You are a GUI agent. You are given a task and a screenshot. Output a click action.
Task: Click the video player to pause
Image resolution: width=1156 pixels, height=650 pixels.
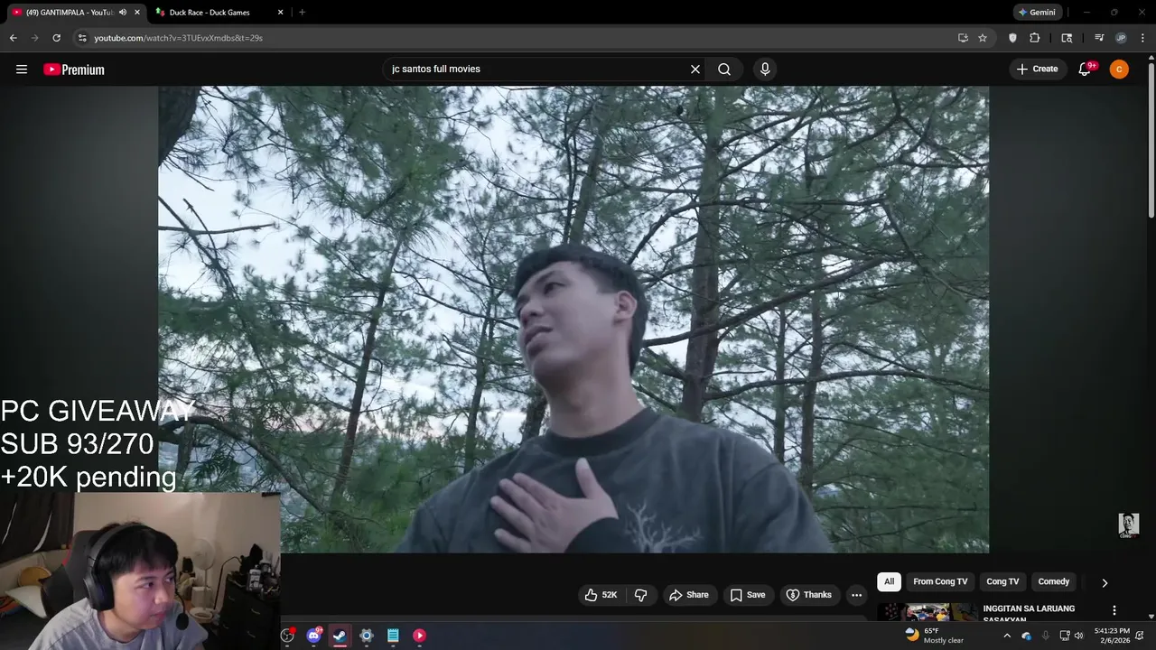click(573, 320)
